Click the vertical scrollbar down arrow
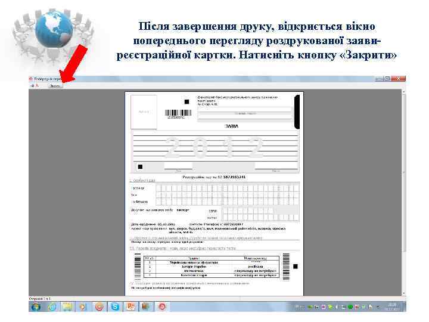This screenshot has width=429, height=322. (x=404, y=293)
